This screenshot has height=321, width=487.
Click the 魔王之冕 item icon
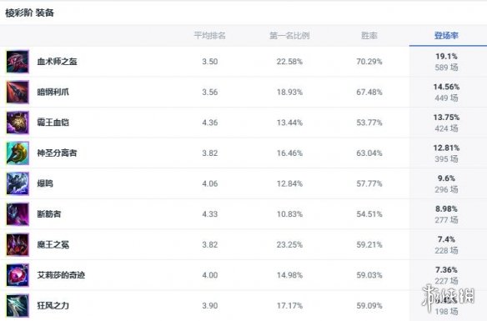18,244
